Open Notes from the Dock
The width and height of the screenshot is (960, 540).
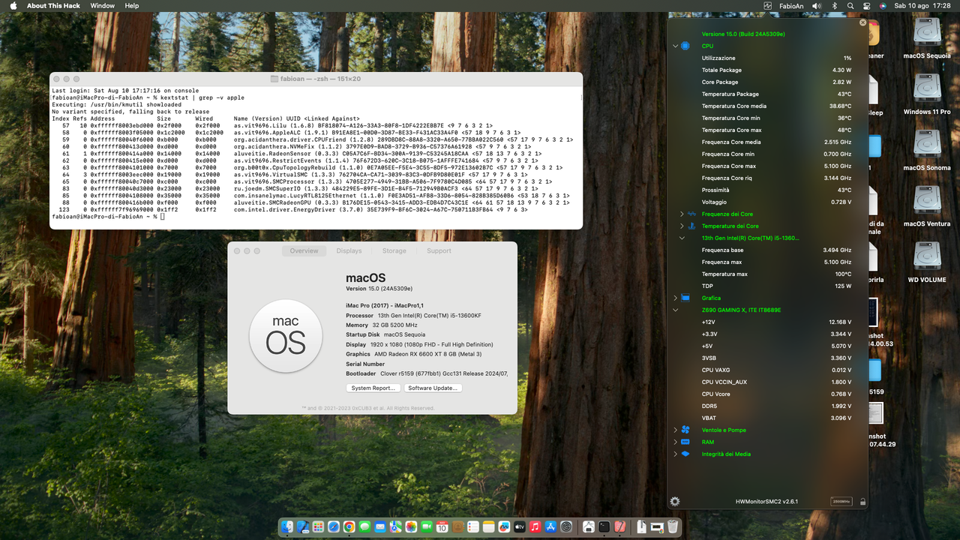point(488,527)
